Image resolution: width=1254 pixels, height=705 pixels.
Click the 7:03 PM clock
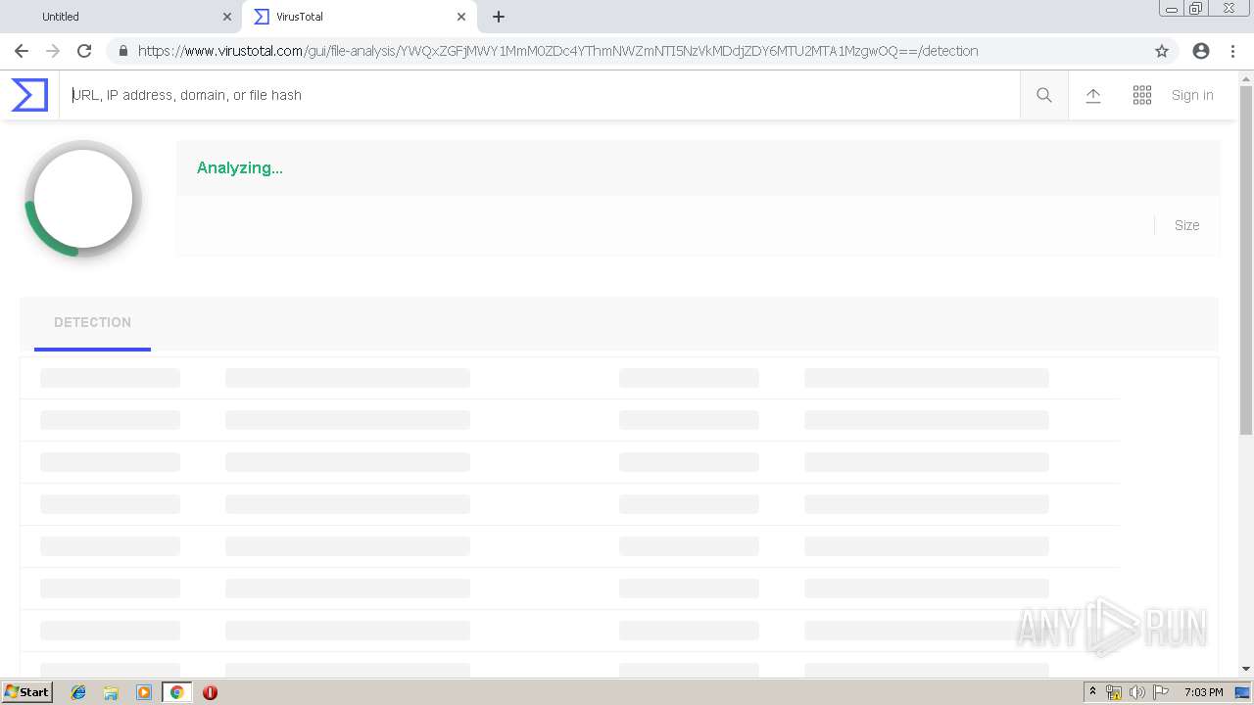pyautogui.click(x=1203, y=692)
